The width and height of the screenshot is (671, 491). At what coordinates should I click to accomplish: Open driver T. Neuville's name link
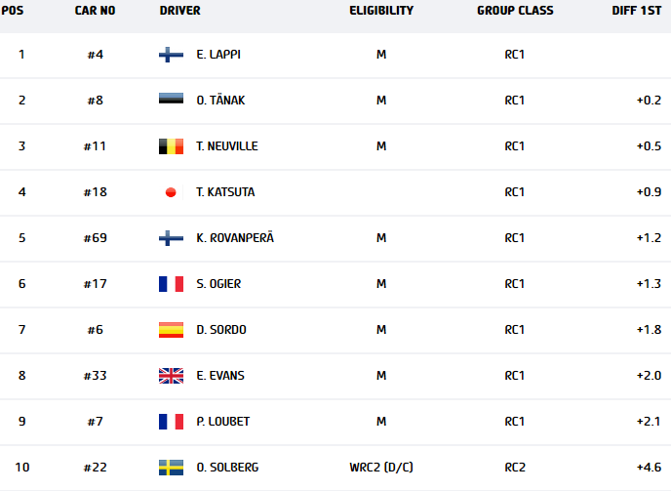click(x=226, y=146)
